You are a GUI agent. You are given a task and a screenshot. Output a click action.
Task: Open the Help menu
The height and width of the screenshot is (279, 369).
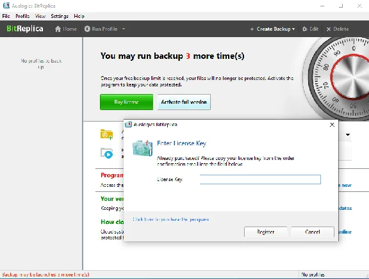tap(79, 16)
